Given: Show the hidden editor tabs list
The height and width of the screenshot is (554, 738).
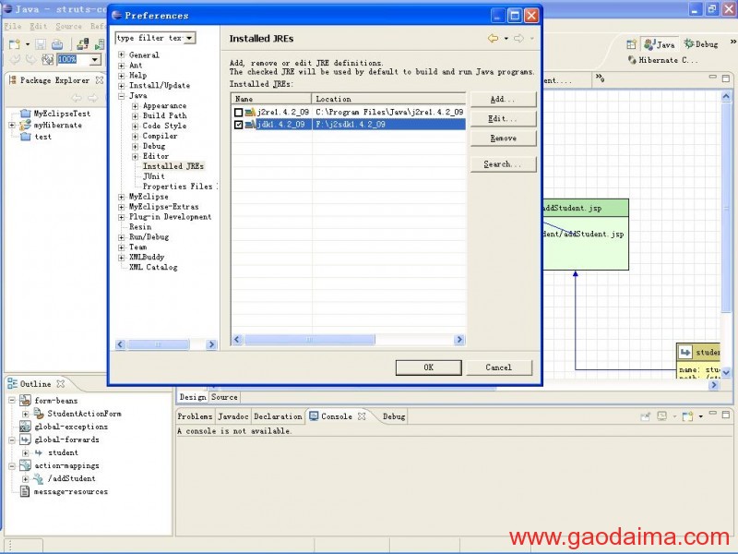Looking at the screenshot, I should [x=601, y=78].
